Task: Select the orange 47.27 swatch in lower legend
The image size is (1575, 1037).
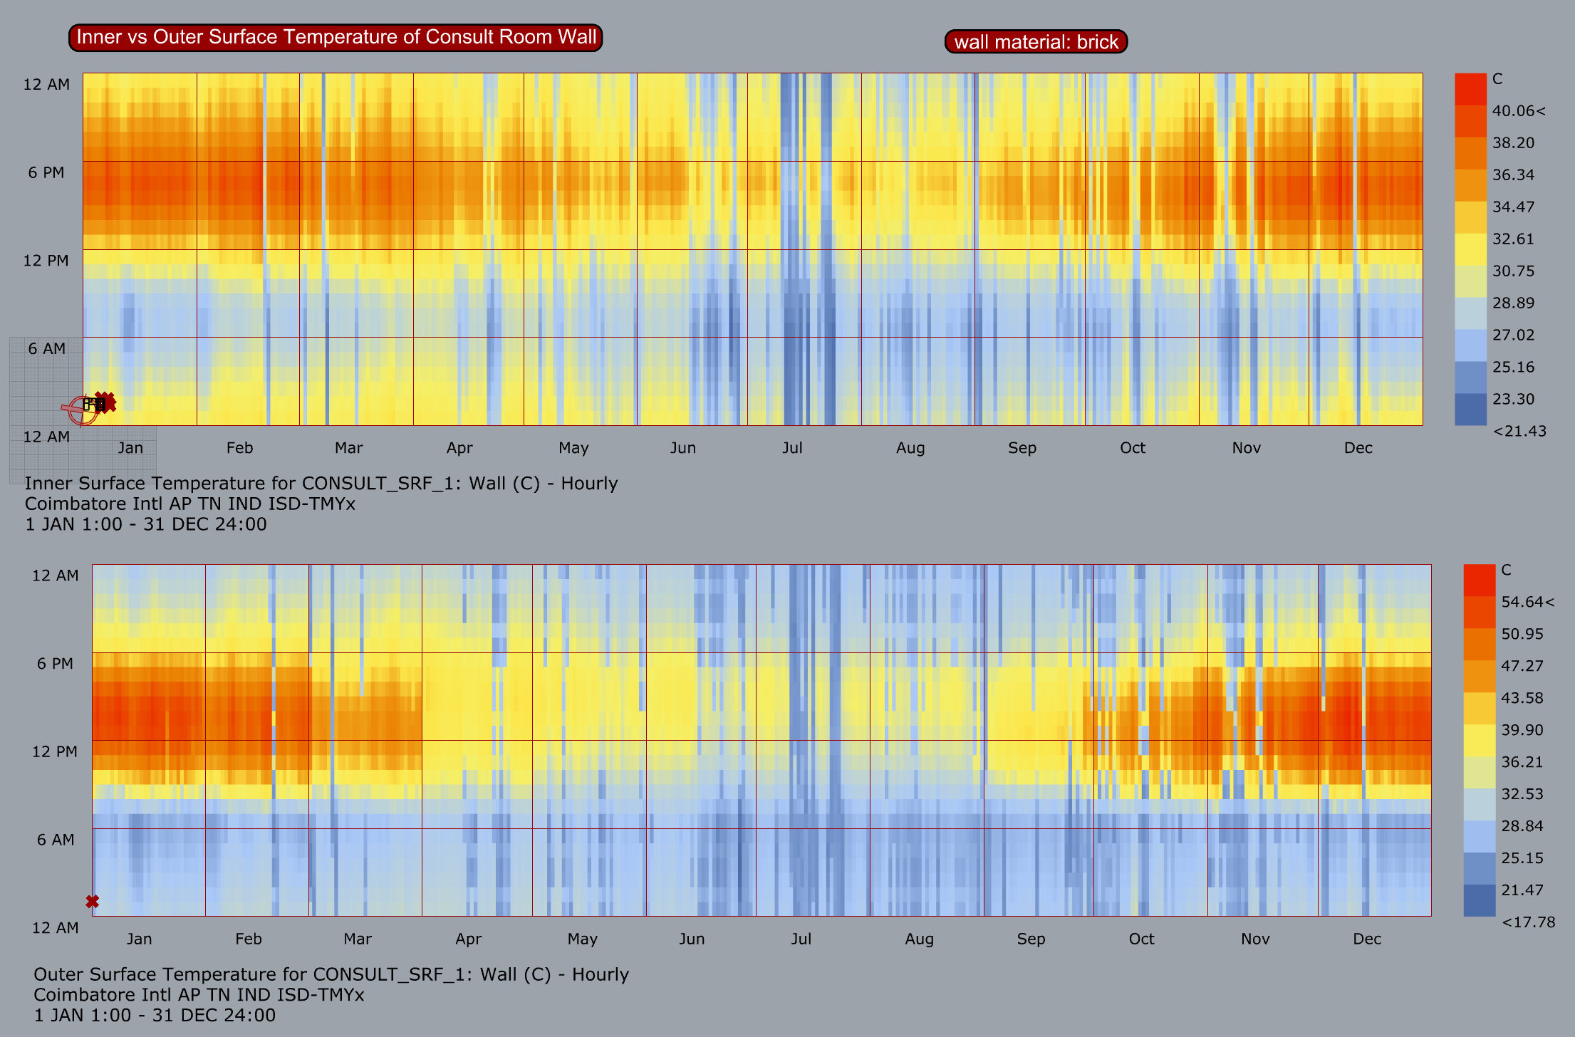Action: coord(1479,676)
